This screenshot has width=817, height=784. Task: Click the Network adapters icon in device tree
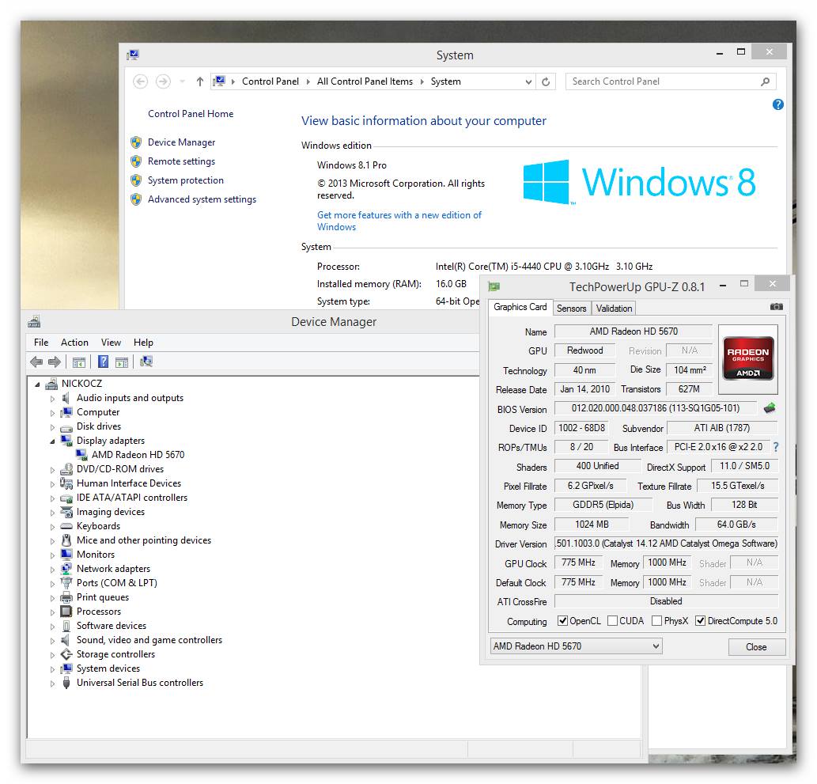66,569
